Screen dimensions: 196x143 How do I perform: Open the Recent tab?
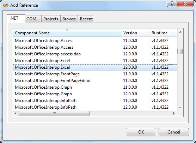86,19
